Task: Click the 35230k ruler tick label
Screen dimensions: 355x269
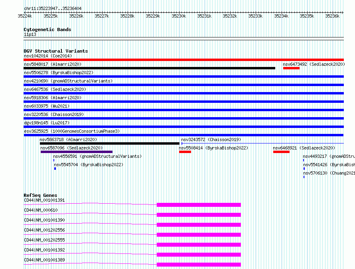Action: click(179, 16)
